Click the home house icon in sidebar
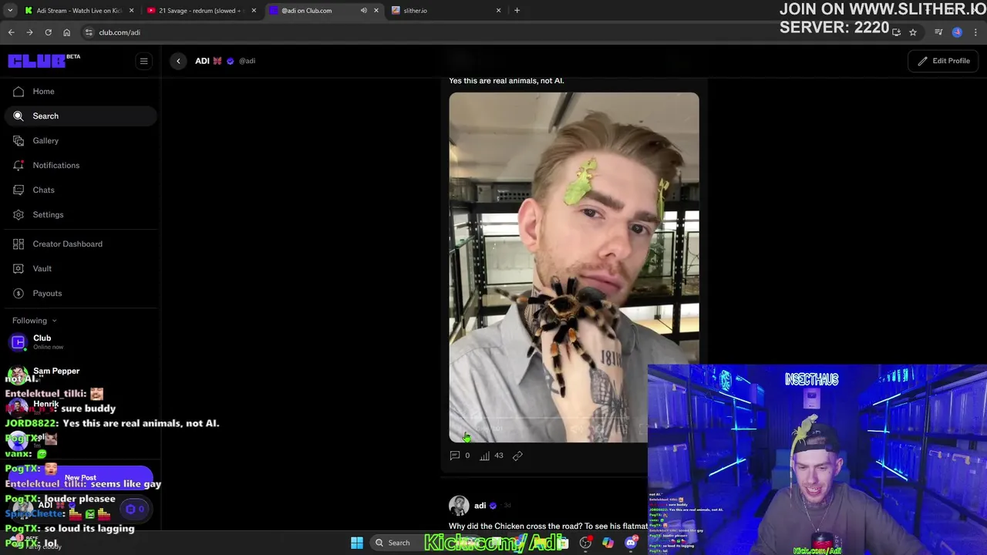 click(x=19, y=91)
